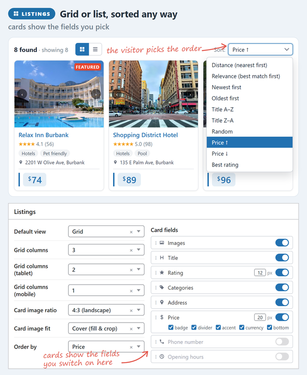Screen dimensions: 307x375
Task: Uncheck the Price currency option
Action: click(242, 328)
